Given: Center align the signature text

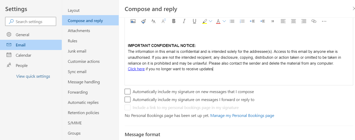Looking at the screenshot, I should [x=293, y=21].
